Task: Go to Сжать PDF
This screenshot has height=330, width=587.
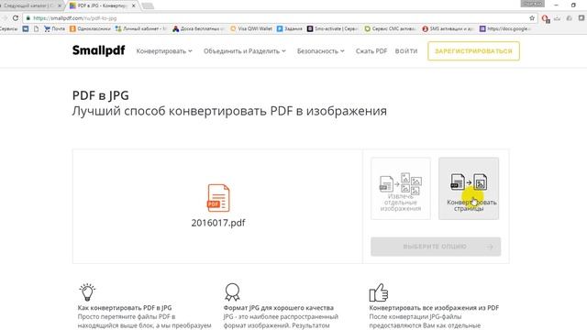Action: click(x=371, y=51)
